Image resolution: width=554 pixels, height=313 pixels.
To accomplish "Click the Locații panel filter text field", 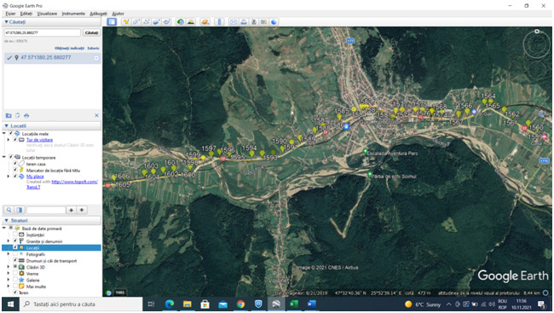I will [x=46, y=210].
